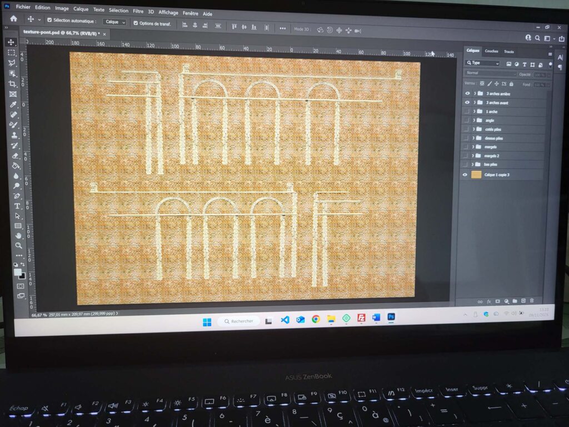Select the 'Calque 1 copie 3' layer
The height and width of the screenshot is (427, 569).
point(497,175)
